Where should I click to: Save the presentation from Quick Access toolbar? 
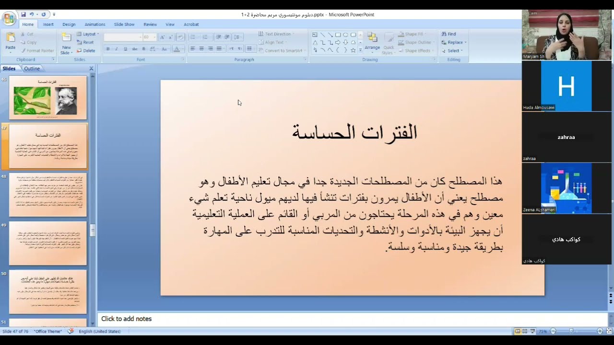coord(23,14)
